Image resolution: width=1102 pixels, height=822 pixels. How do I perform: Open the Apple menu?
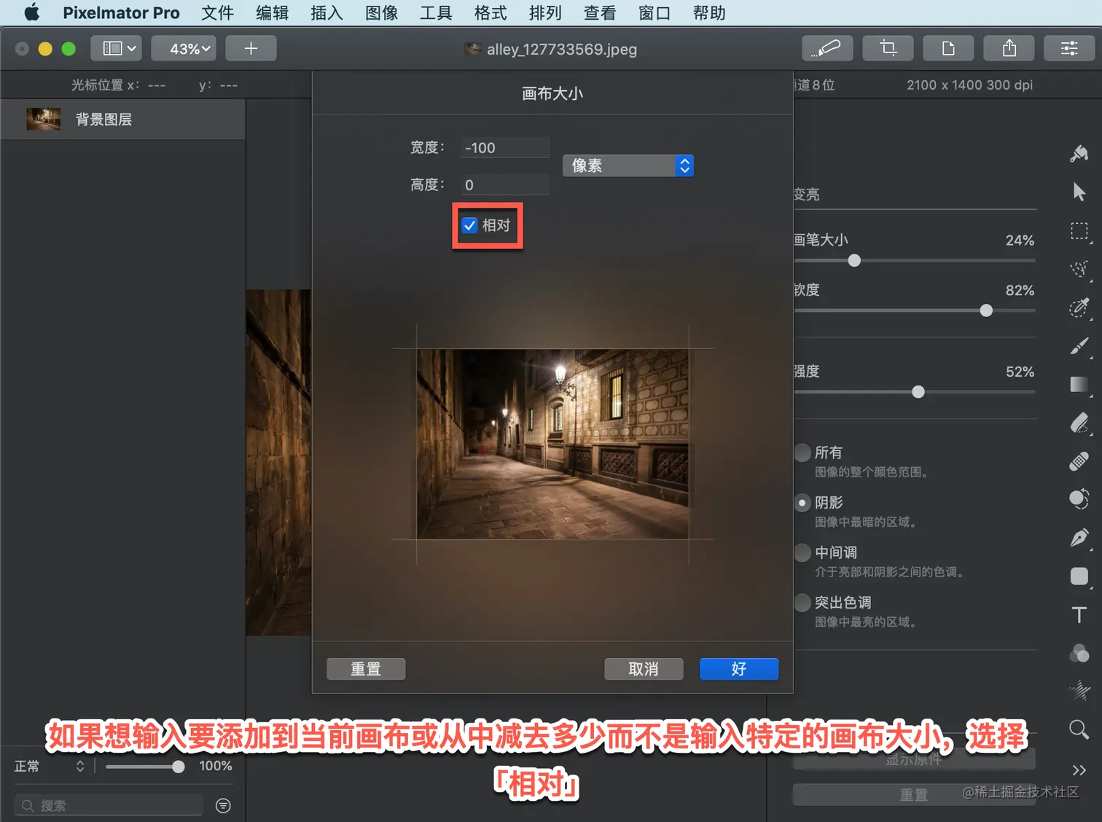click(x=32, y=12)
